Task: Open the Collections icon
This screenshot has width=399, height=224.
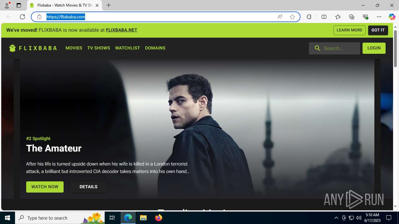Action: [x=352, y=17]
